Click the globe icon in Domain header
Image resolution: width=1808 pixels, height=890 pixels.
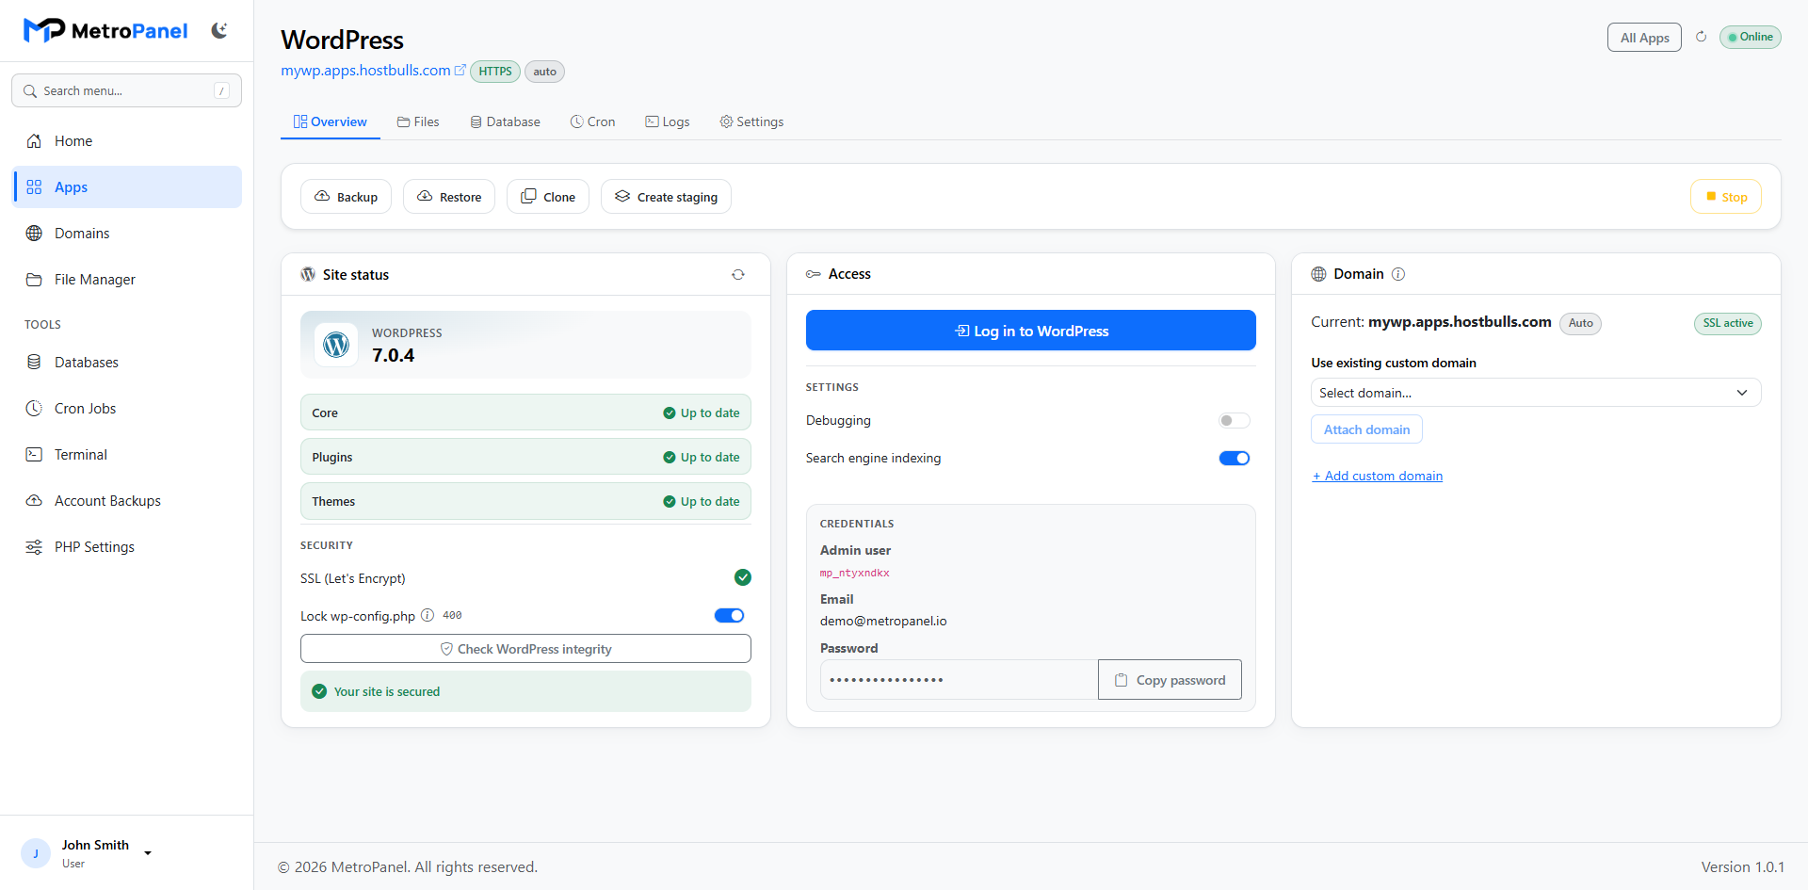point(1318,274)
